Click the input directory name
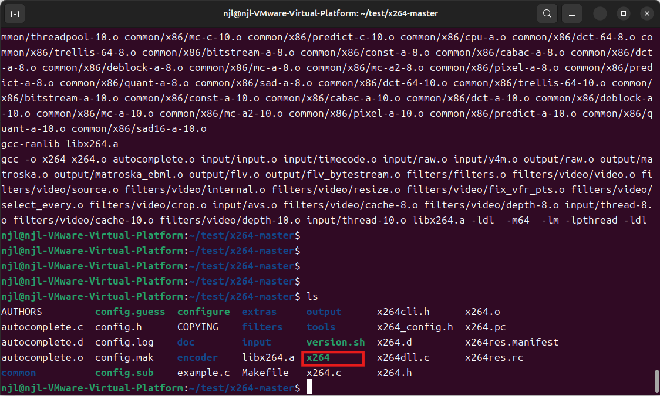This screenshot has height=396, width=660. coord(257,342)
